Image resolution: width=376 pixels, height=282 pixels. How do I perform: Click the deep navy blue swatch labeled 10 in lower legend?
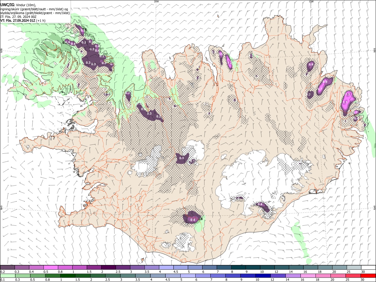(262, 276)
